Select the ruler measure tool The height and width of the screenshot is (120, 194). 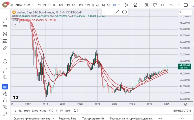pos(5,70)
